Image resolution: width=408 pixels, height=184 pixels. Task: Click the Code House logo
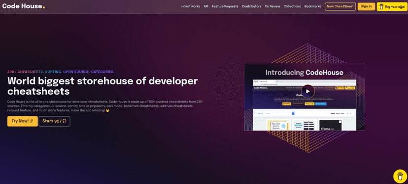[x=24, y=6]
